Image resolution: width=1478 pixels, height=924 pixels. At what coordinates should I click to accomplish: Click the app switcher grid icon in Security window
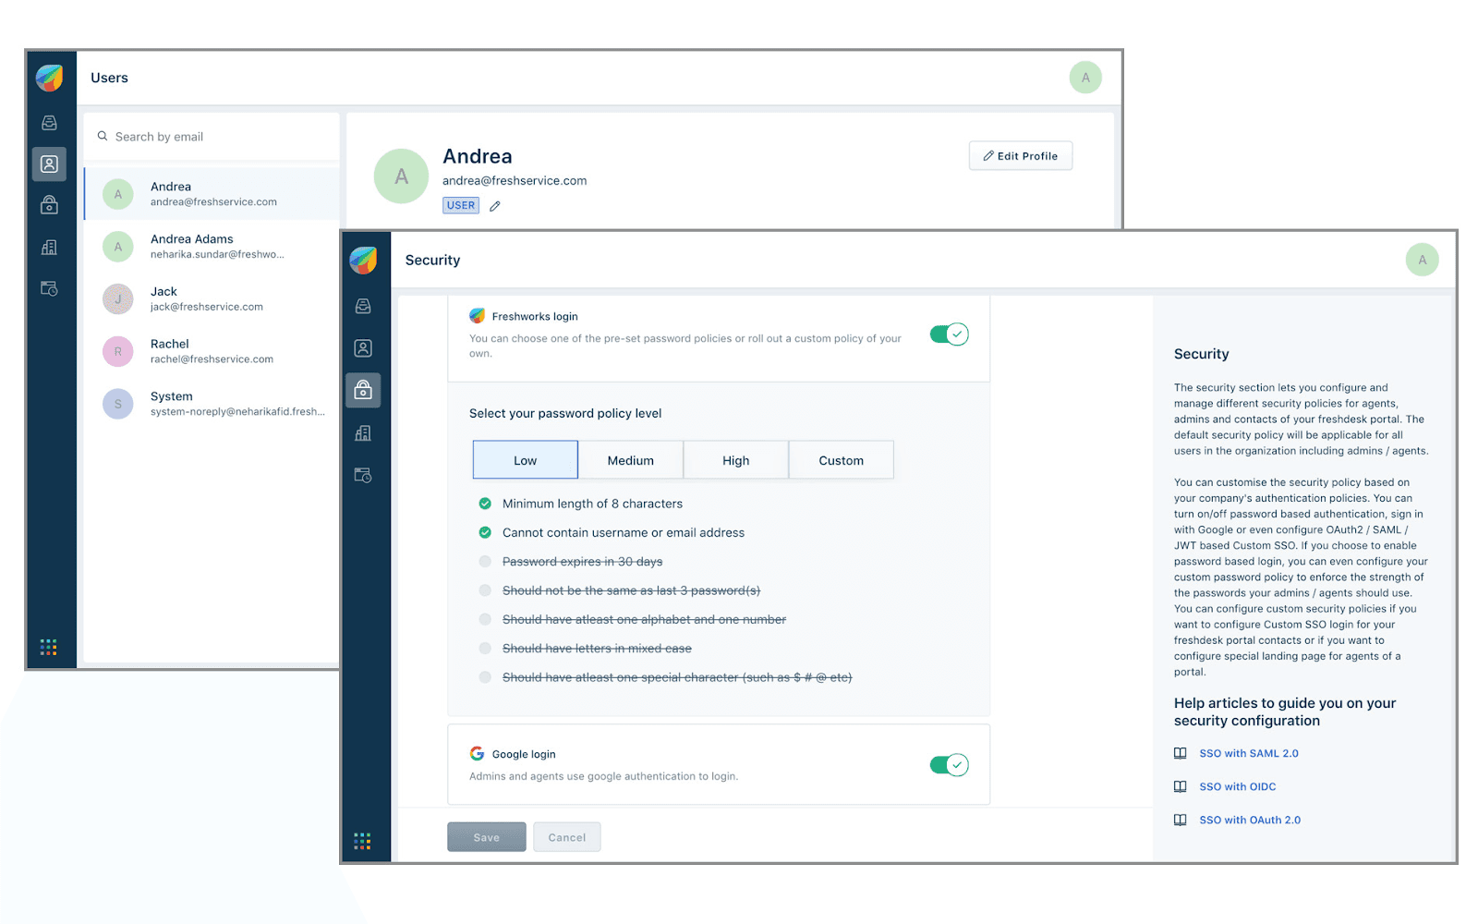(x=362, y=841)
